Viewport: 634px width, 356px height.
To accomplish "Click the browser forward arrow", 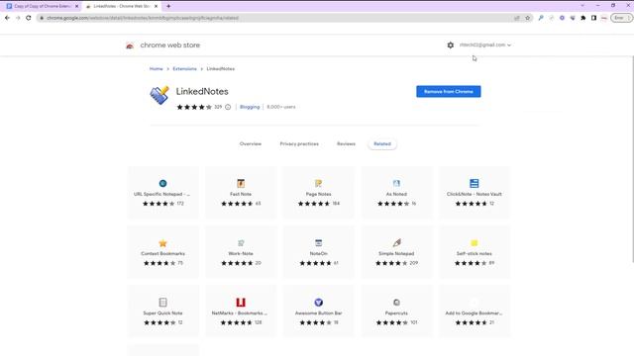I will pos(18,18).
